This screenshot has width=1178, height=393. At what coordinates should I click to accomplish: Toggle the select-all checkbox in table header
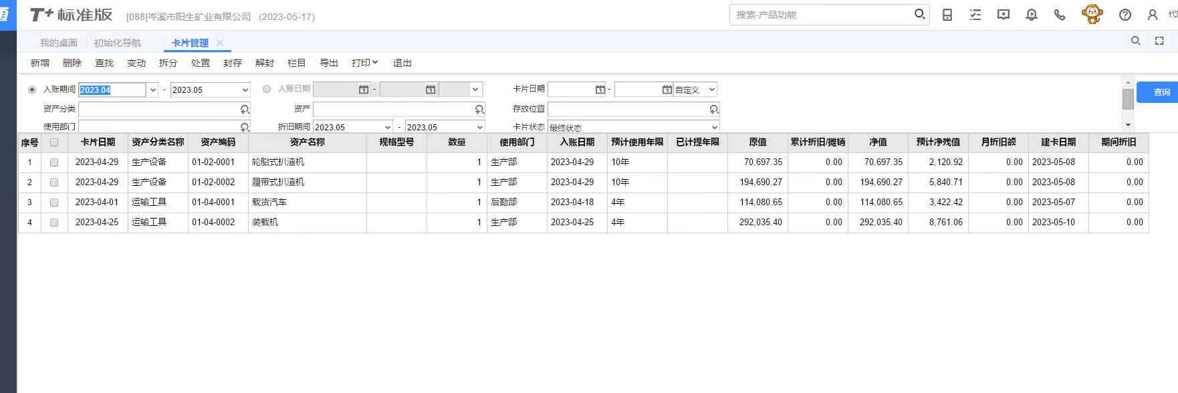click(x=54, y=142)
